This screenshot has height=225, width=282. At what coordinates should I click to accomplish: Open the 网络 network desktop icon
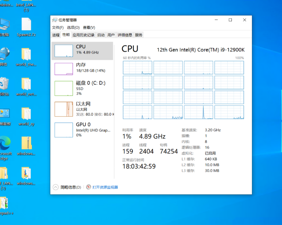(x=4, y=57)
